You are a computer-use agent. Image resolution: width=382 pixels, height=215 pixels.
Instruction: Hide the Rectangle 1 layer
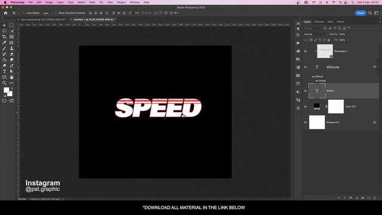tap(305, 51)
